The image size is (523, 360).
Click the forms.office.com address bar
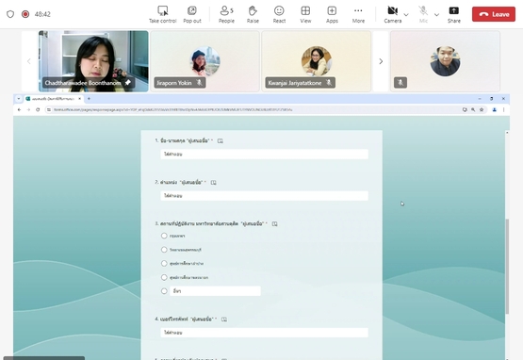pos(253,109)
